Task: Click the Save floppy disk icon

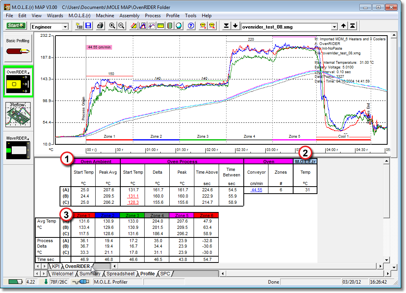Action: 88,26
